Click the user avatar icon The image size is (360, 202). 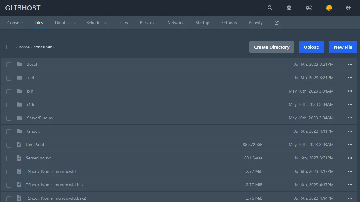point(329,8)
